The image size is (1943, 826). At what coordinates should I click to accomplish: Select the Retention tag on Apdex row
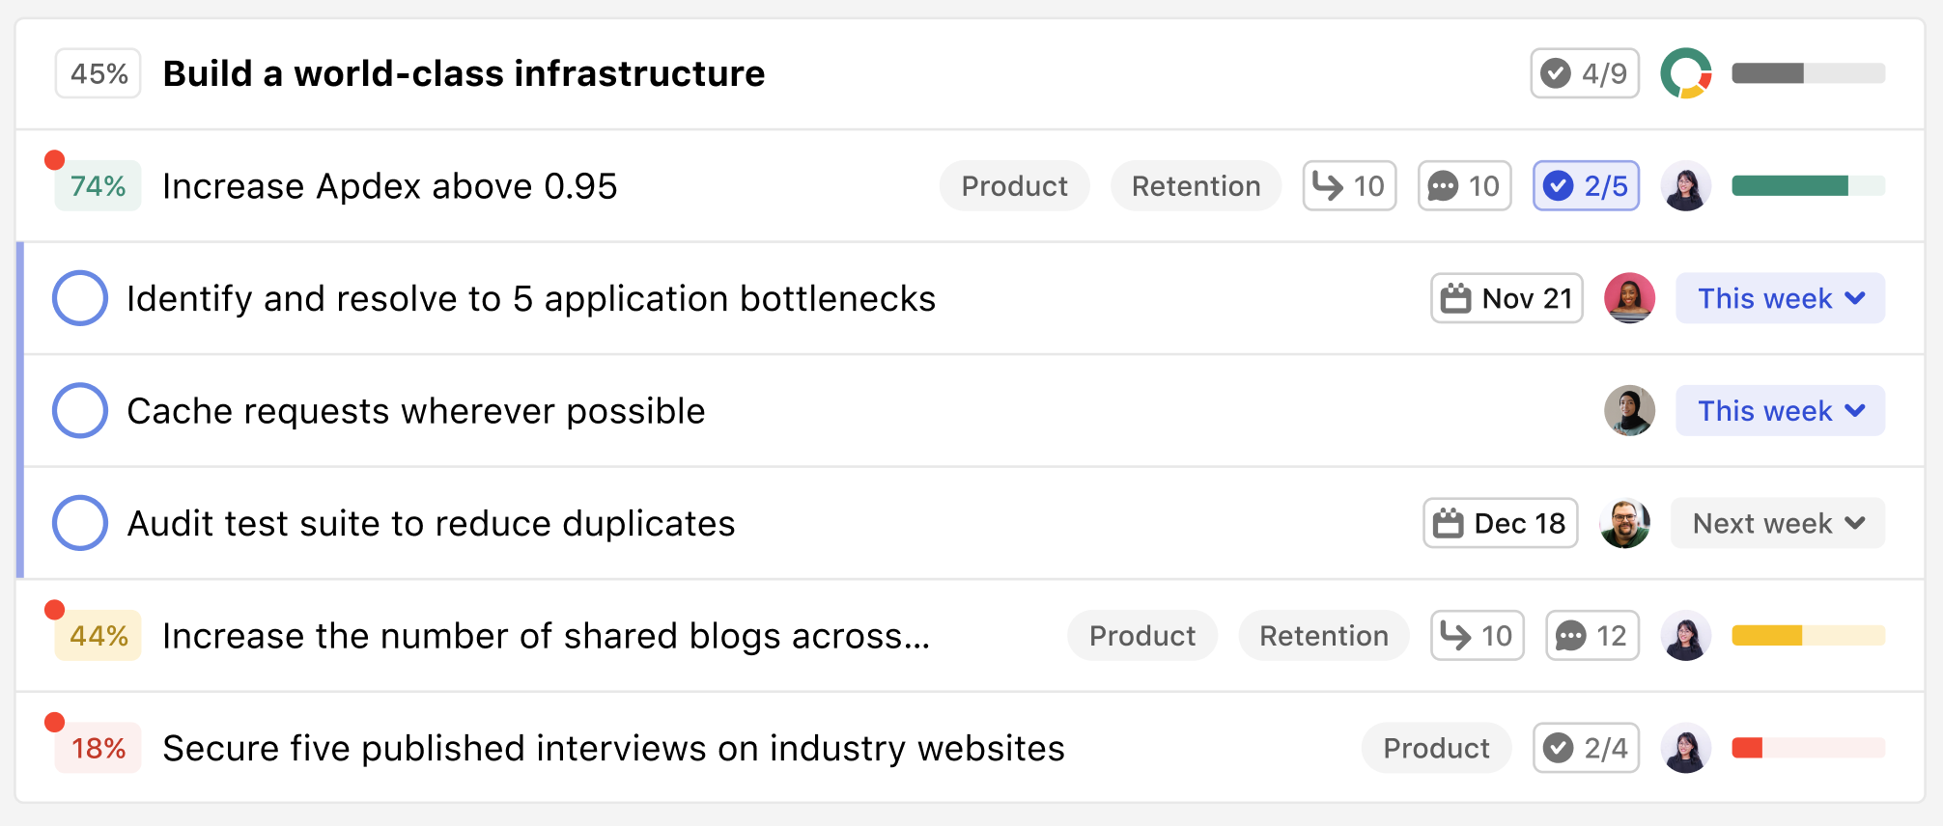point(1196,186)
